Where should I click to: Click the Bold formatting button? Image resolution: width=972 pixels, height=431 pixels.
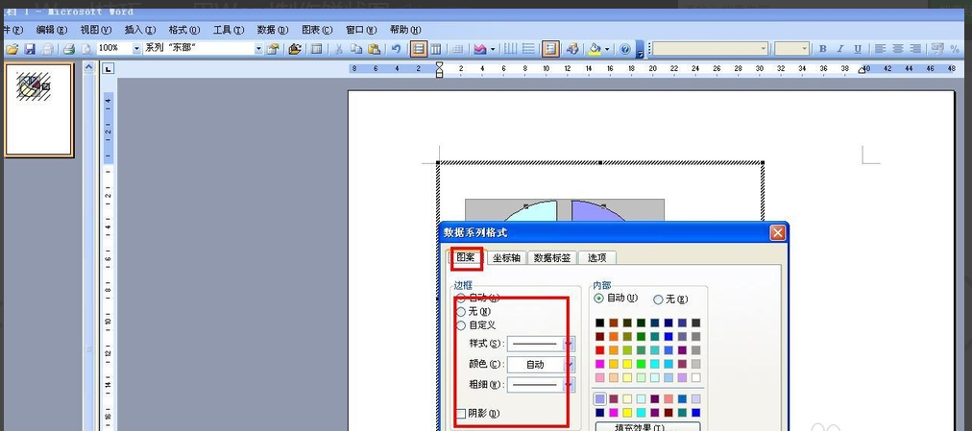[822, 49]
